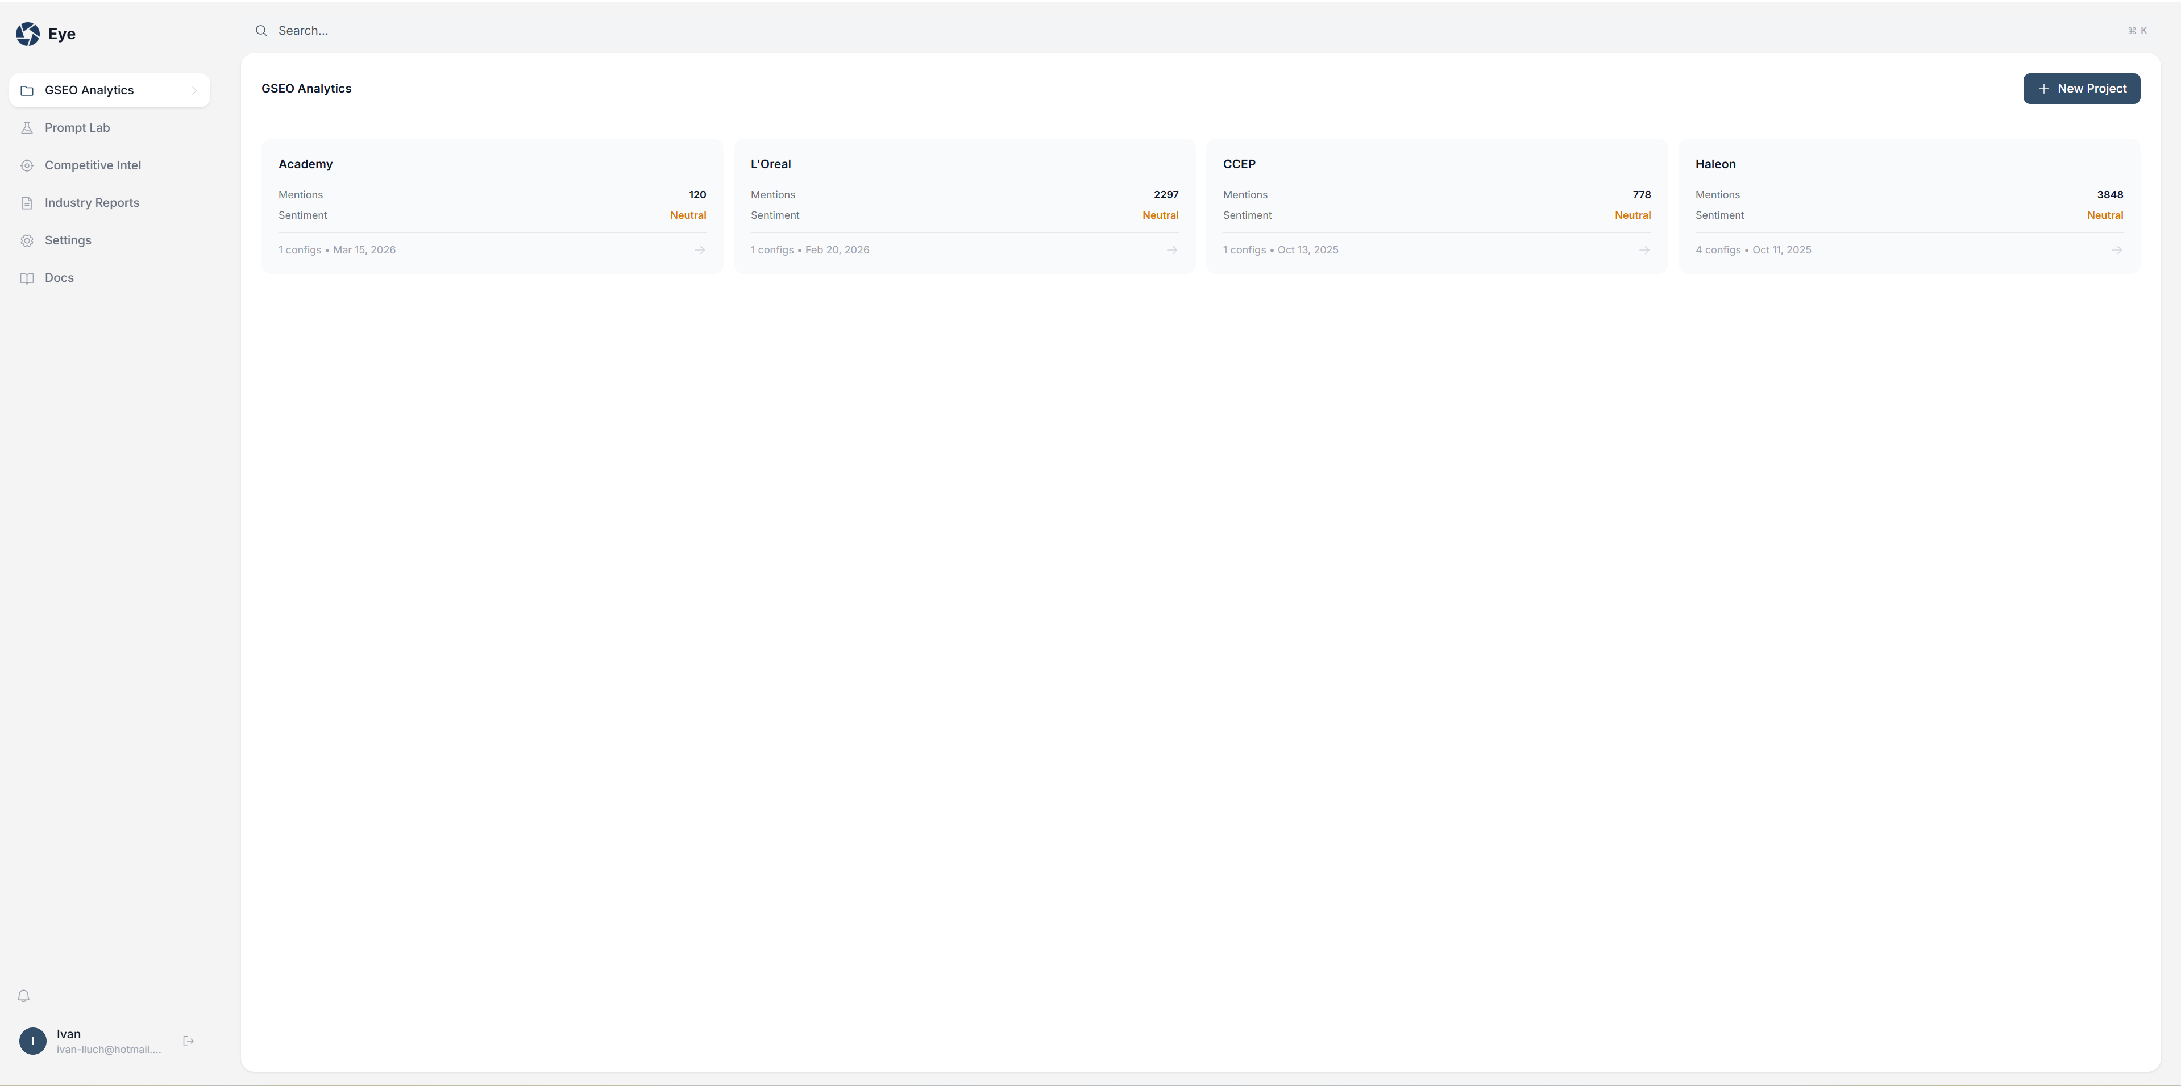Click the Competitive Intel target icon
Viewport: 2181px width, 1086px height.
27,165
